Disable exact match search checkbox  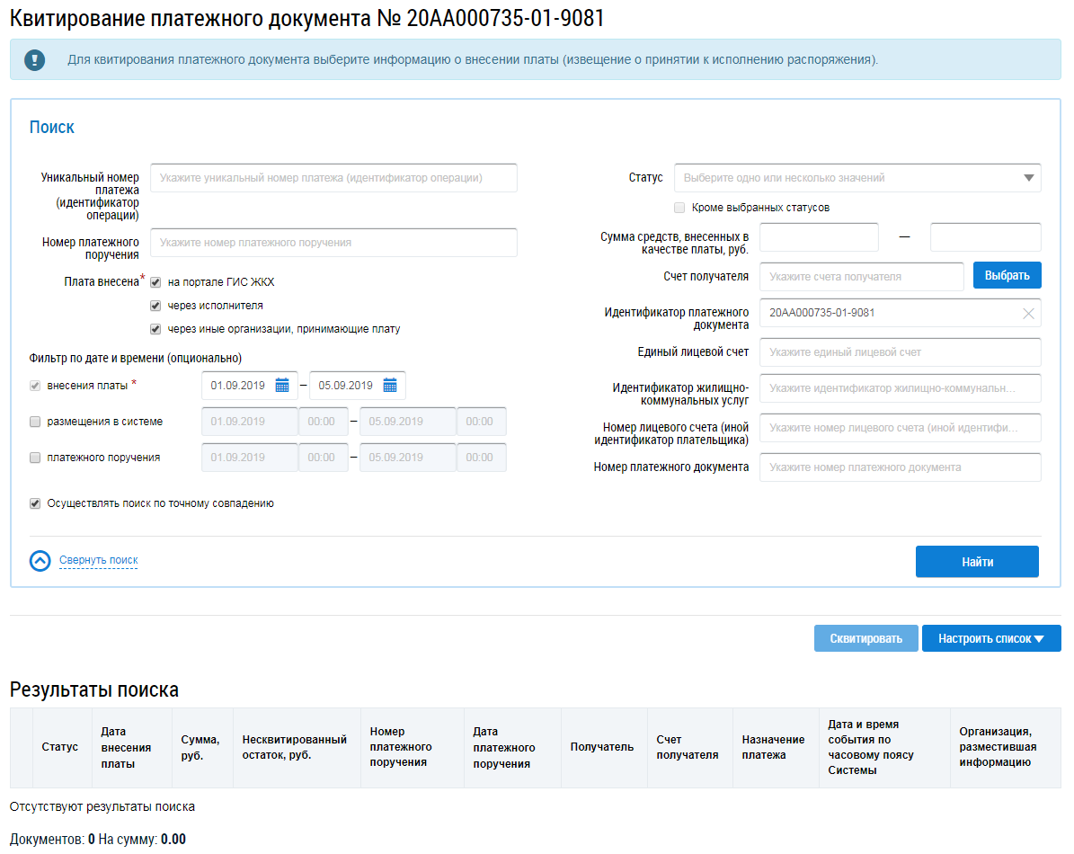(35, 504)
